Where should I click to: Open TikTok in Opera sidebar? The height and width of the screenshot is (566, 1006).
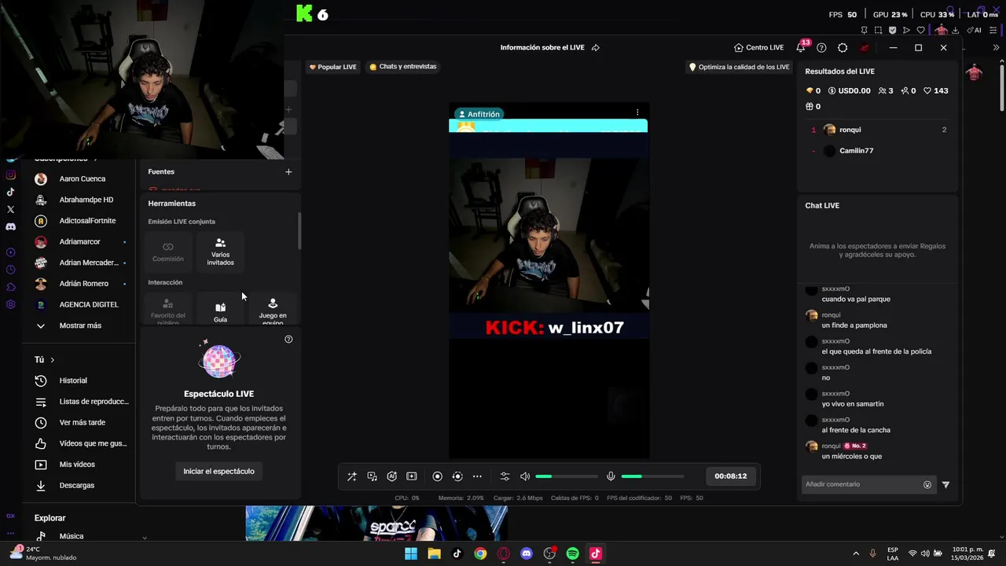10,192
